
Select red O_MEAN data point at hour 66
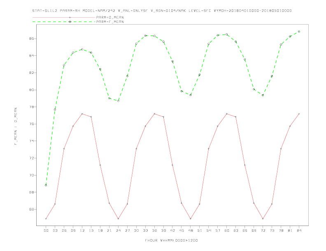pyautogui.click(x=245, y=165)
